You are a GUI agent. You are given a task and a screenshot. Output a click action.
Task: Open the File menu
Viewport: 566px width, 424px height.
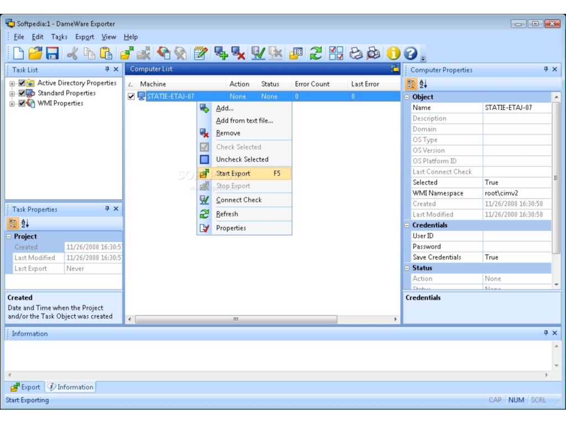(19, 37)
